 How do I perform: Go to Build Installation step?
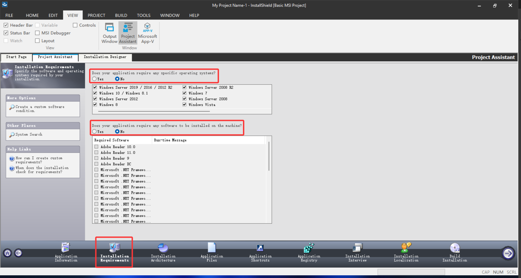(x=455, y=252)
